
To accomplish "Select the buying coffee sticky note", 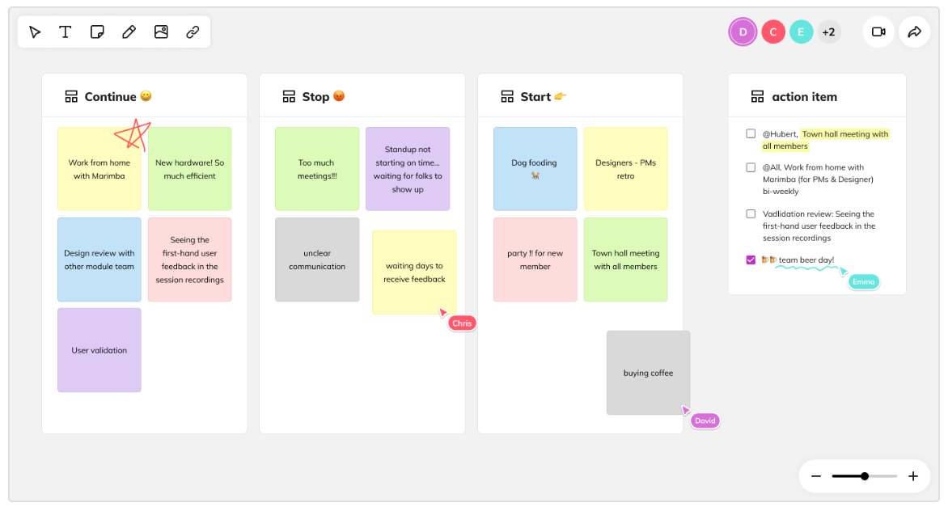I will pyautogui.click(x=648, y=373).
